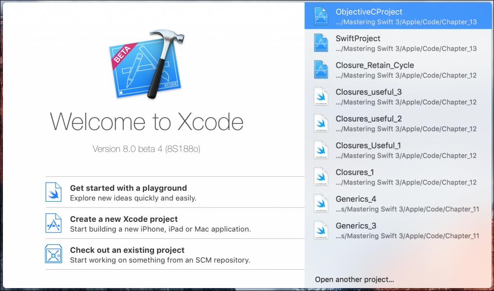Click the Swift playground icon beside Get started
The height and width of the screenshot is (291, 494).
pyautogui.click(x=53, y=192)
